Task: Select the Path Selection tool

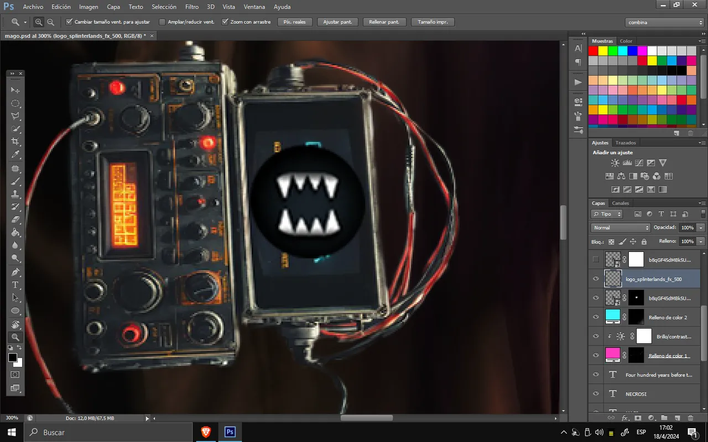Action: click(x=15, y=298)
